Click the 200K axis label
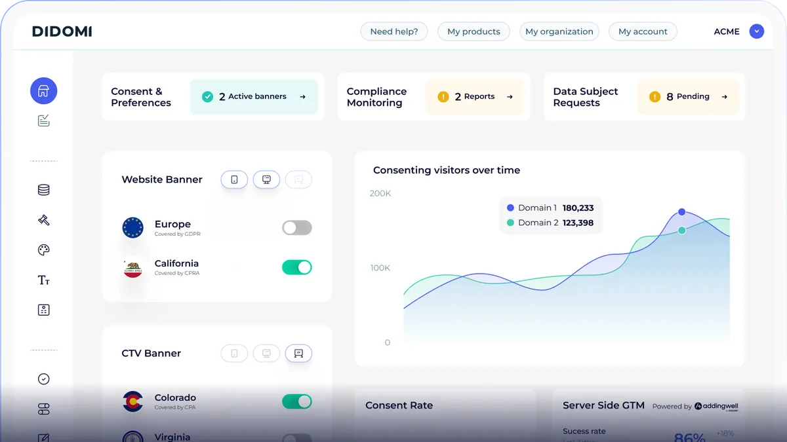Screen dimensions: 787x442 pos(380,193)
